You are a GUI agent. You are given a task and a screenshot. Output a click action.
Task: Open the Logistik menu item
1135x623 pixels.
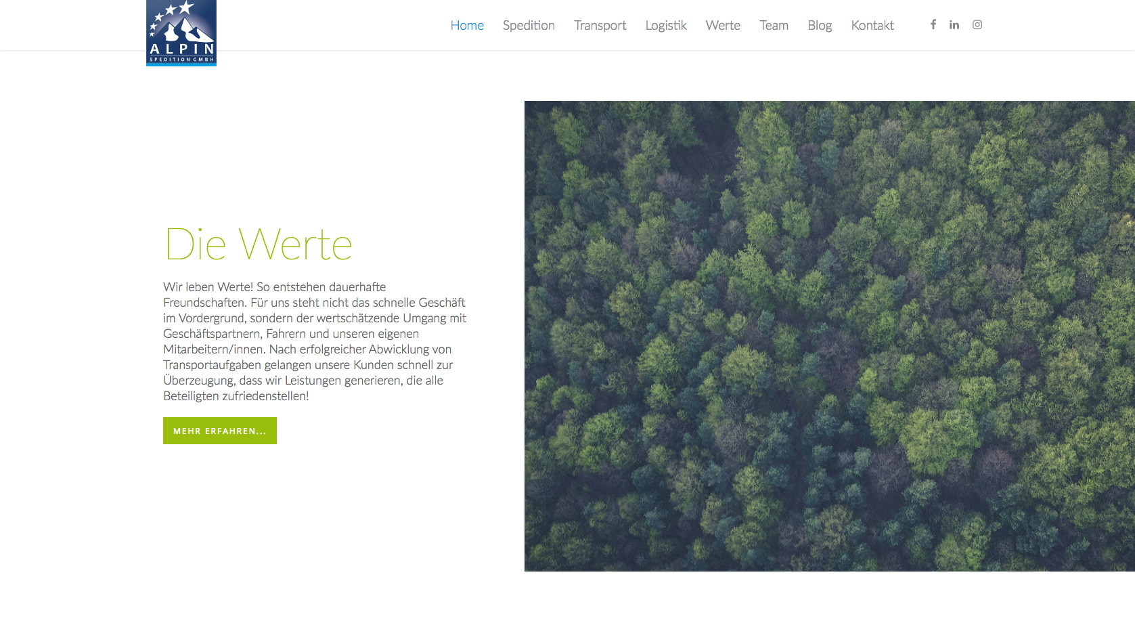[666, 25]
